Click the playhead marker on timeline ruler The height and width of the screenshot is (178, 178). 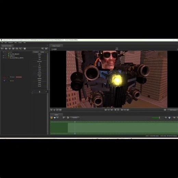click(x=75, y=122)
